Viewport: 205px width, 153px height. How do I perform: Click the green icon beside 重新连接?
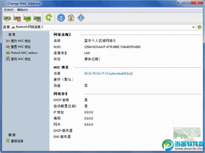point(8,141)
